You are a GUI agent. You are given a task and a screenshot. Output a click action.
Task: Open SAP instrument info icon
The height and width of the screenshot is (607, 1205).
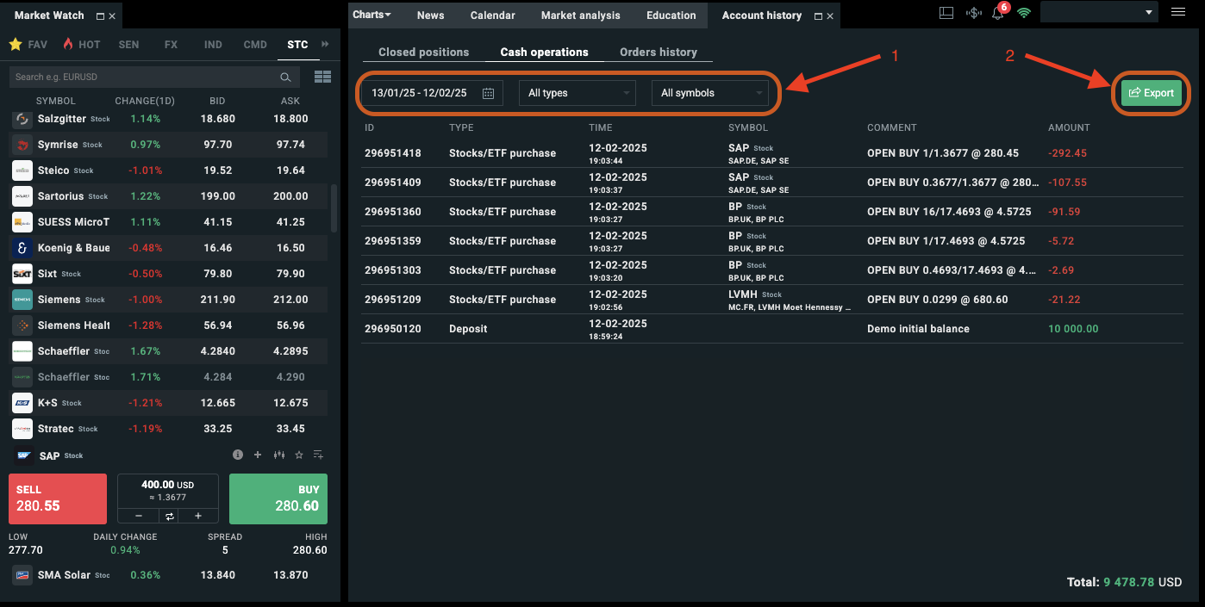coord(238,455)
